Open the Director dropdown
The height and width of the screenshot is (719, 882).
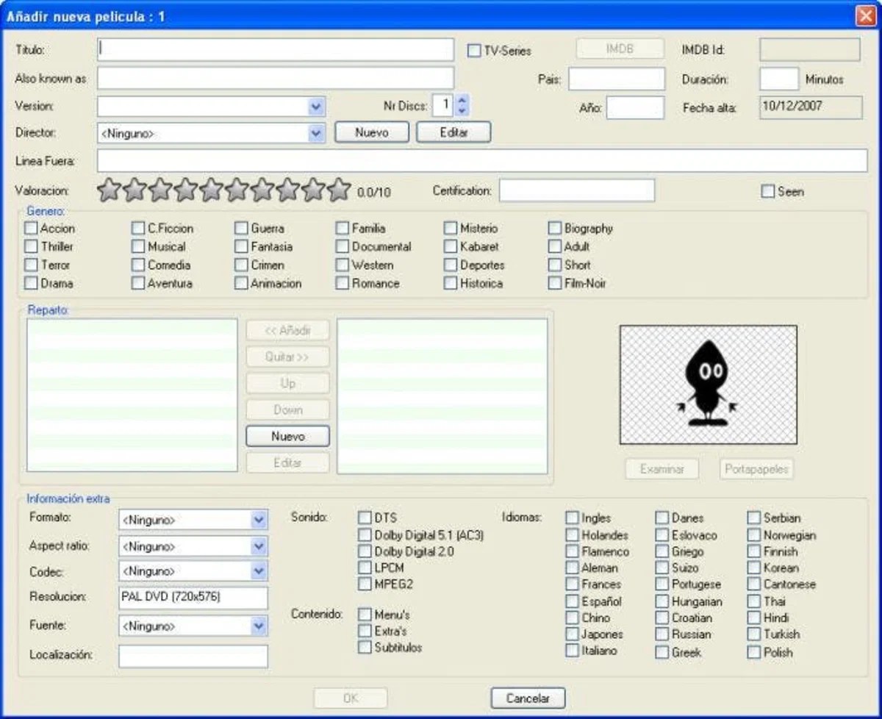coord(316,132)
